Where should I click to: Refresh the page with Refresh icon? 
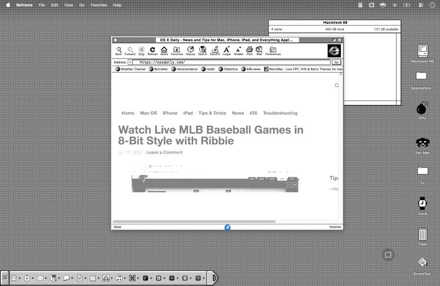153,51
